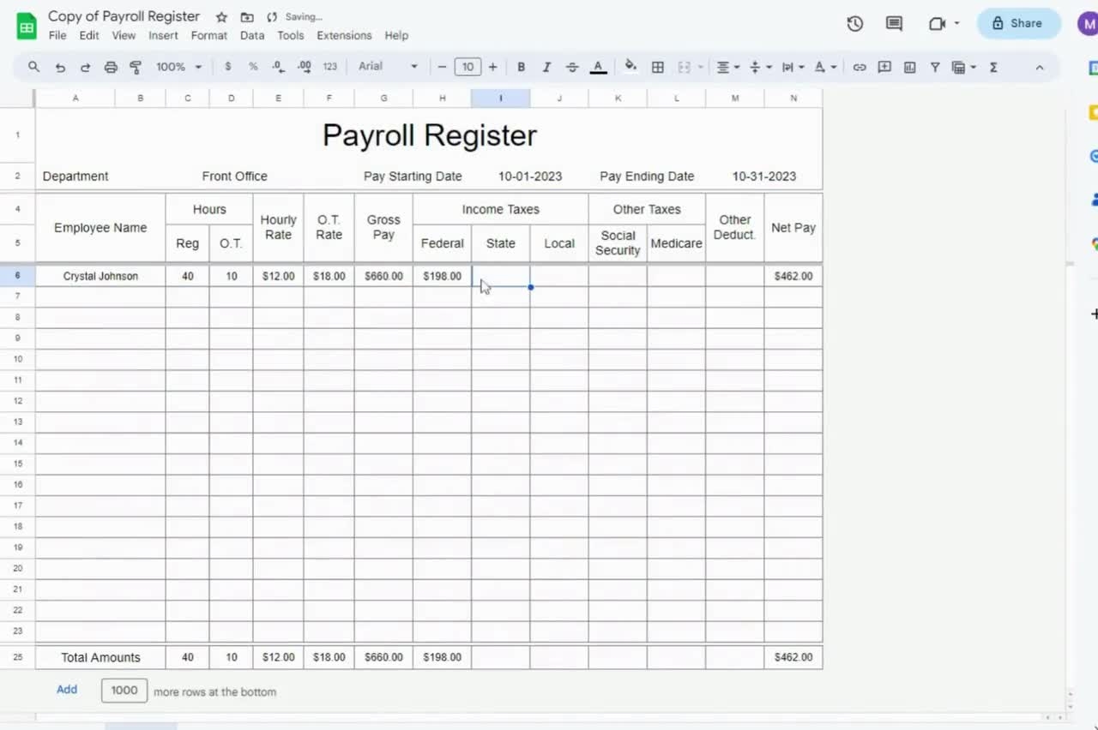This screenshot has width=1098, height=730.
Task: Toggle strikethrough formatting
Action: tap(572, 66)
